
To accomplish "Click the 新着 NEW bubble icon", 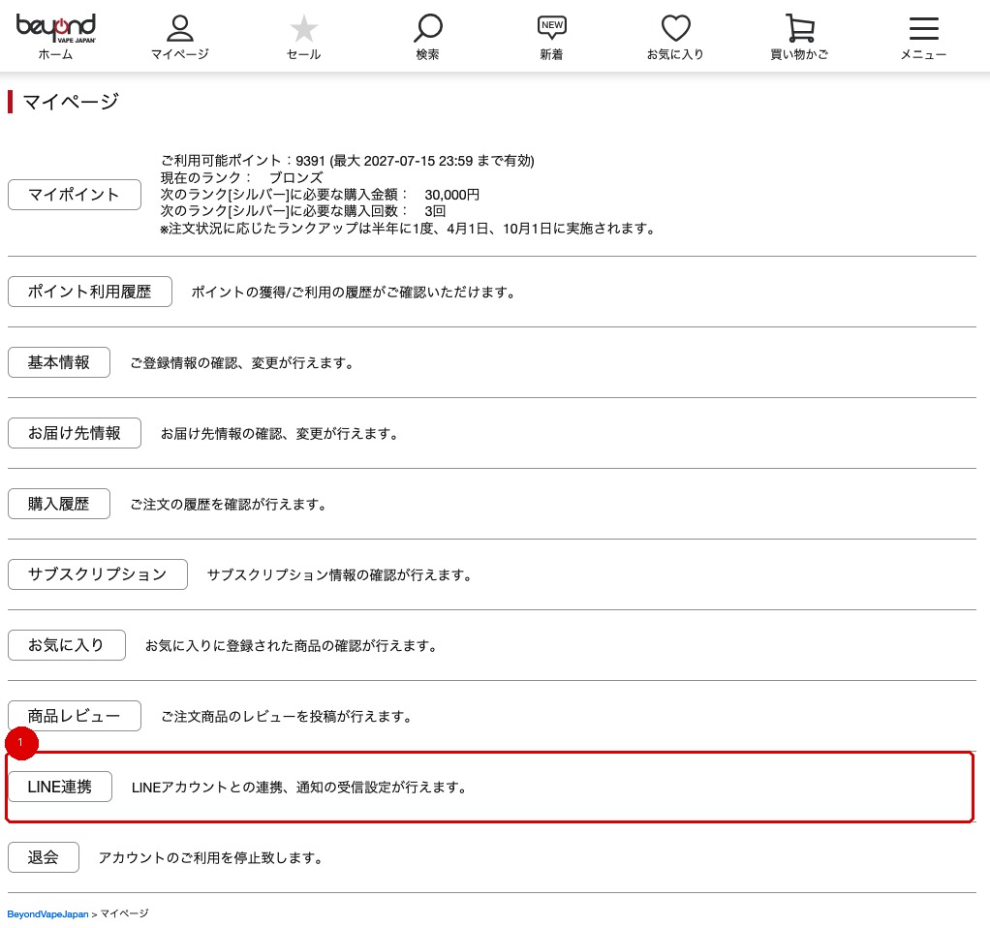I will pyautogui.click(x=552, y=28).
